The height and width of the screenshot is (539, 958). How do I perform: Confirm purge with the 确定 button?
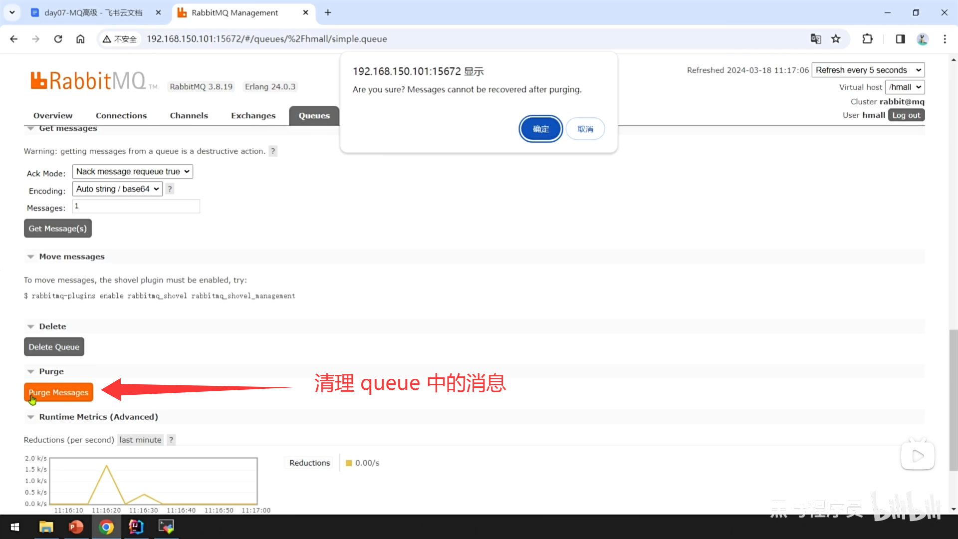[540, 129]
